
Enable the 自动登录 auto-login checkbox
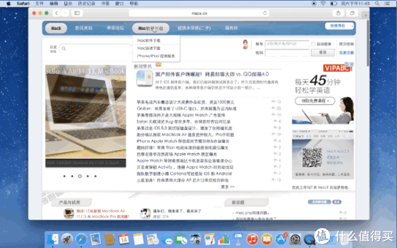point(313,44)
